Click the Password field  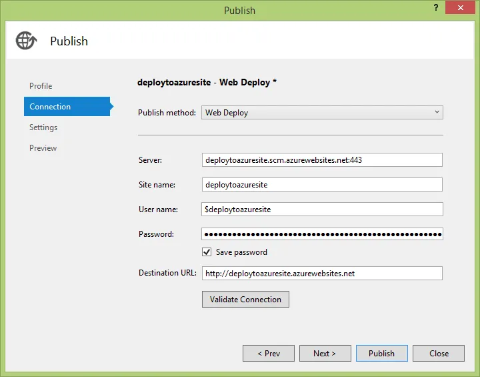322,234
